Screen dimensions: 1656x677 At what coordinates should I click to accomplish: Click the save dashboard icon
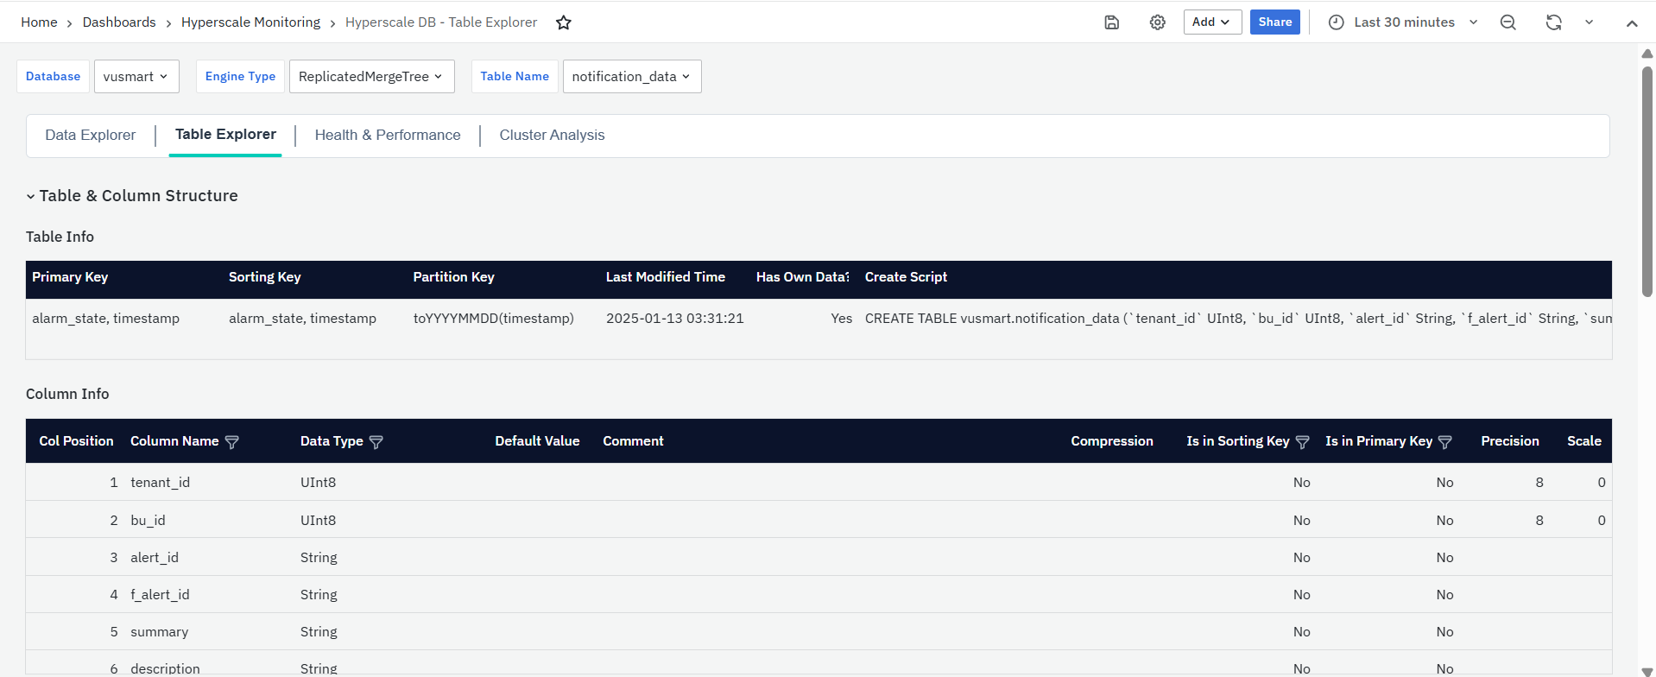pos(1112,22)
